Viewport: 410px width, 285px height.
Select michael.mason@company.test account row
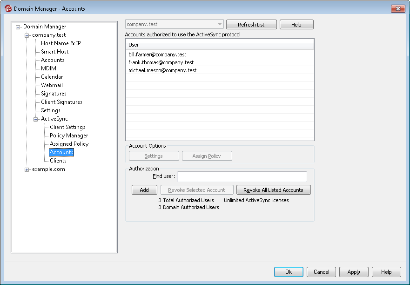coord(162,70)
